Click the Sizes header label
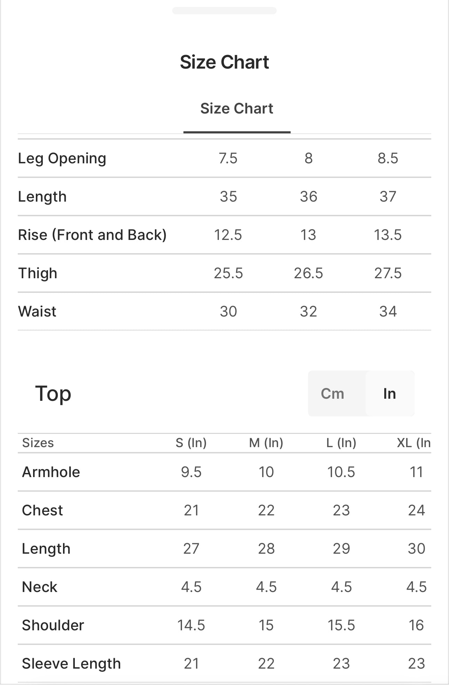The height and width of the screenshot is (685, 449). pos(38,443)
